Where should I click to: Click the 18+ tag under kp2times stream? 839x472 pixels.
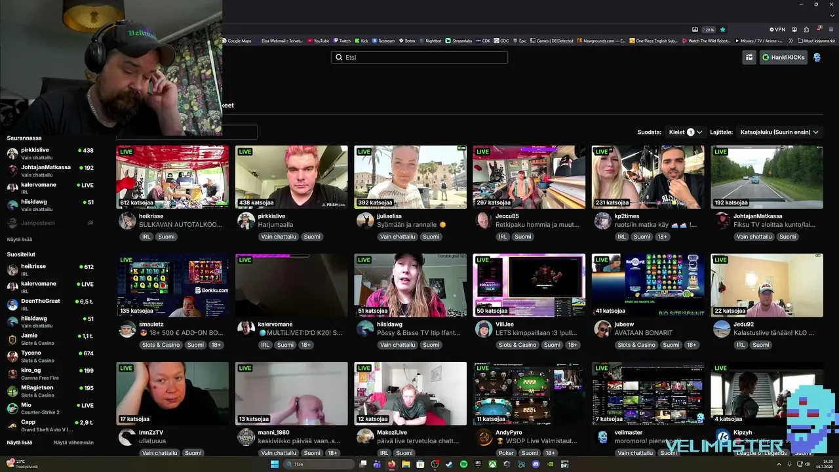[x=662, y=237]
